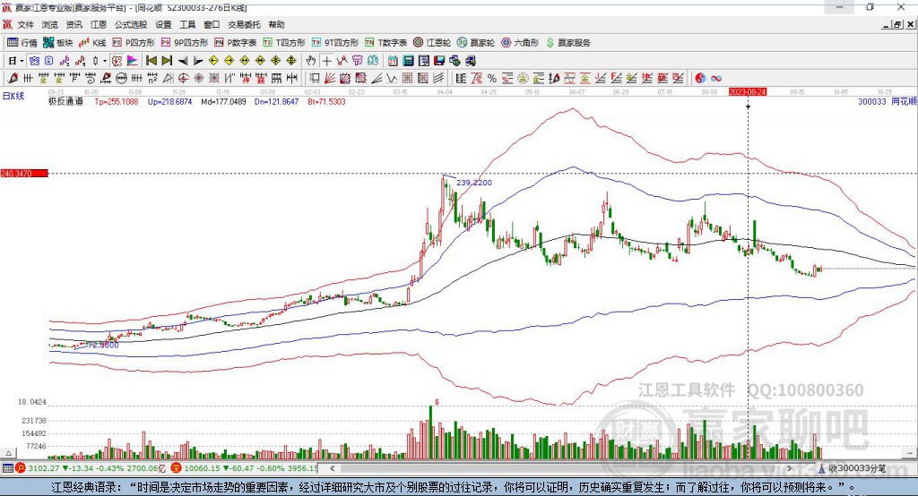
Task: Open the 六角形 hexagon tool
Action: pyautogui.click(x=520, y=43)
